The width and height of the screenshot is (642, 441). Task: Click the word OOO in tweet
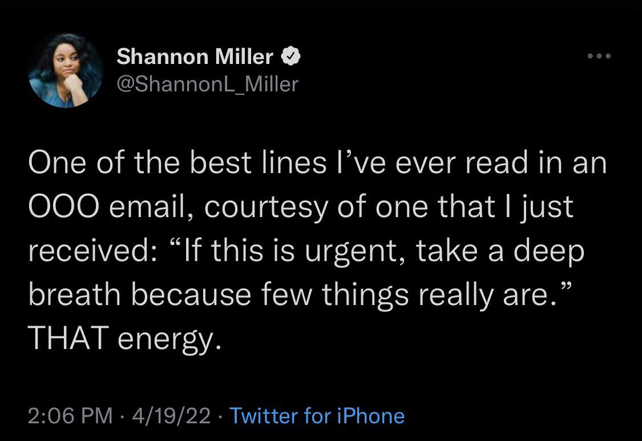point(63,207)
